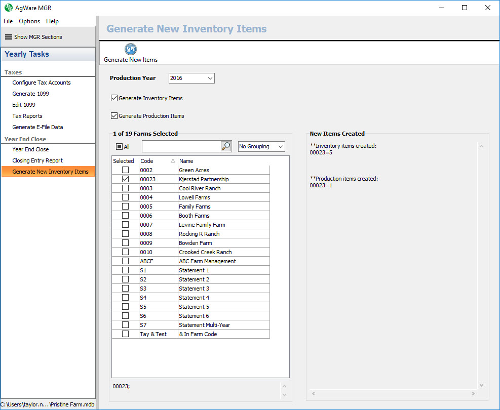Deselect the Kjerstad Partnership checkbox

tap(125, 179)
